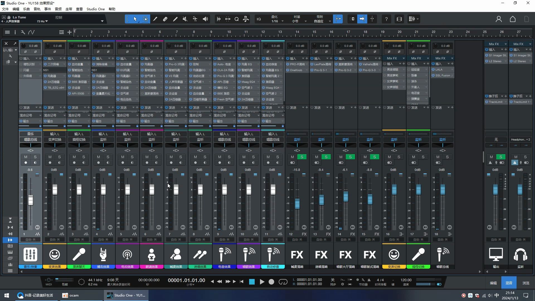Open the video player film icon
Viewport: 535px width, 301px height.
pyautogui.click(x=399, y=19)
